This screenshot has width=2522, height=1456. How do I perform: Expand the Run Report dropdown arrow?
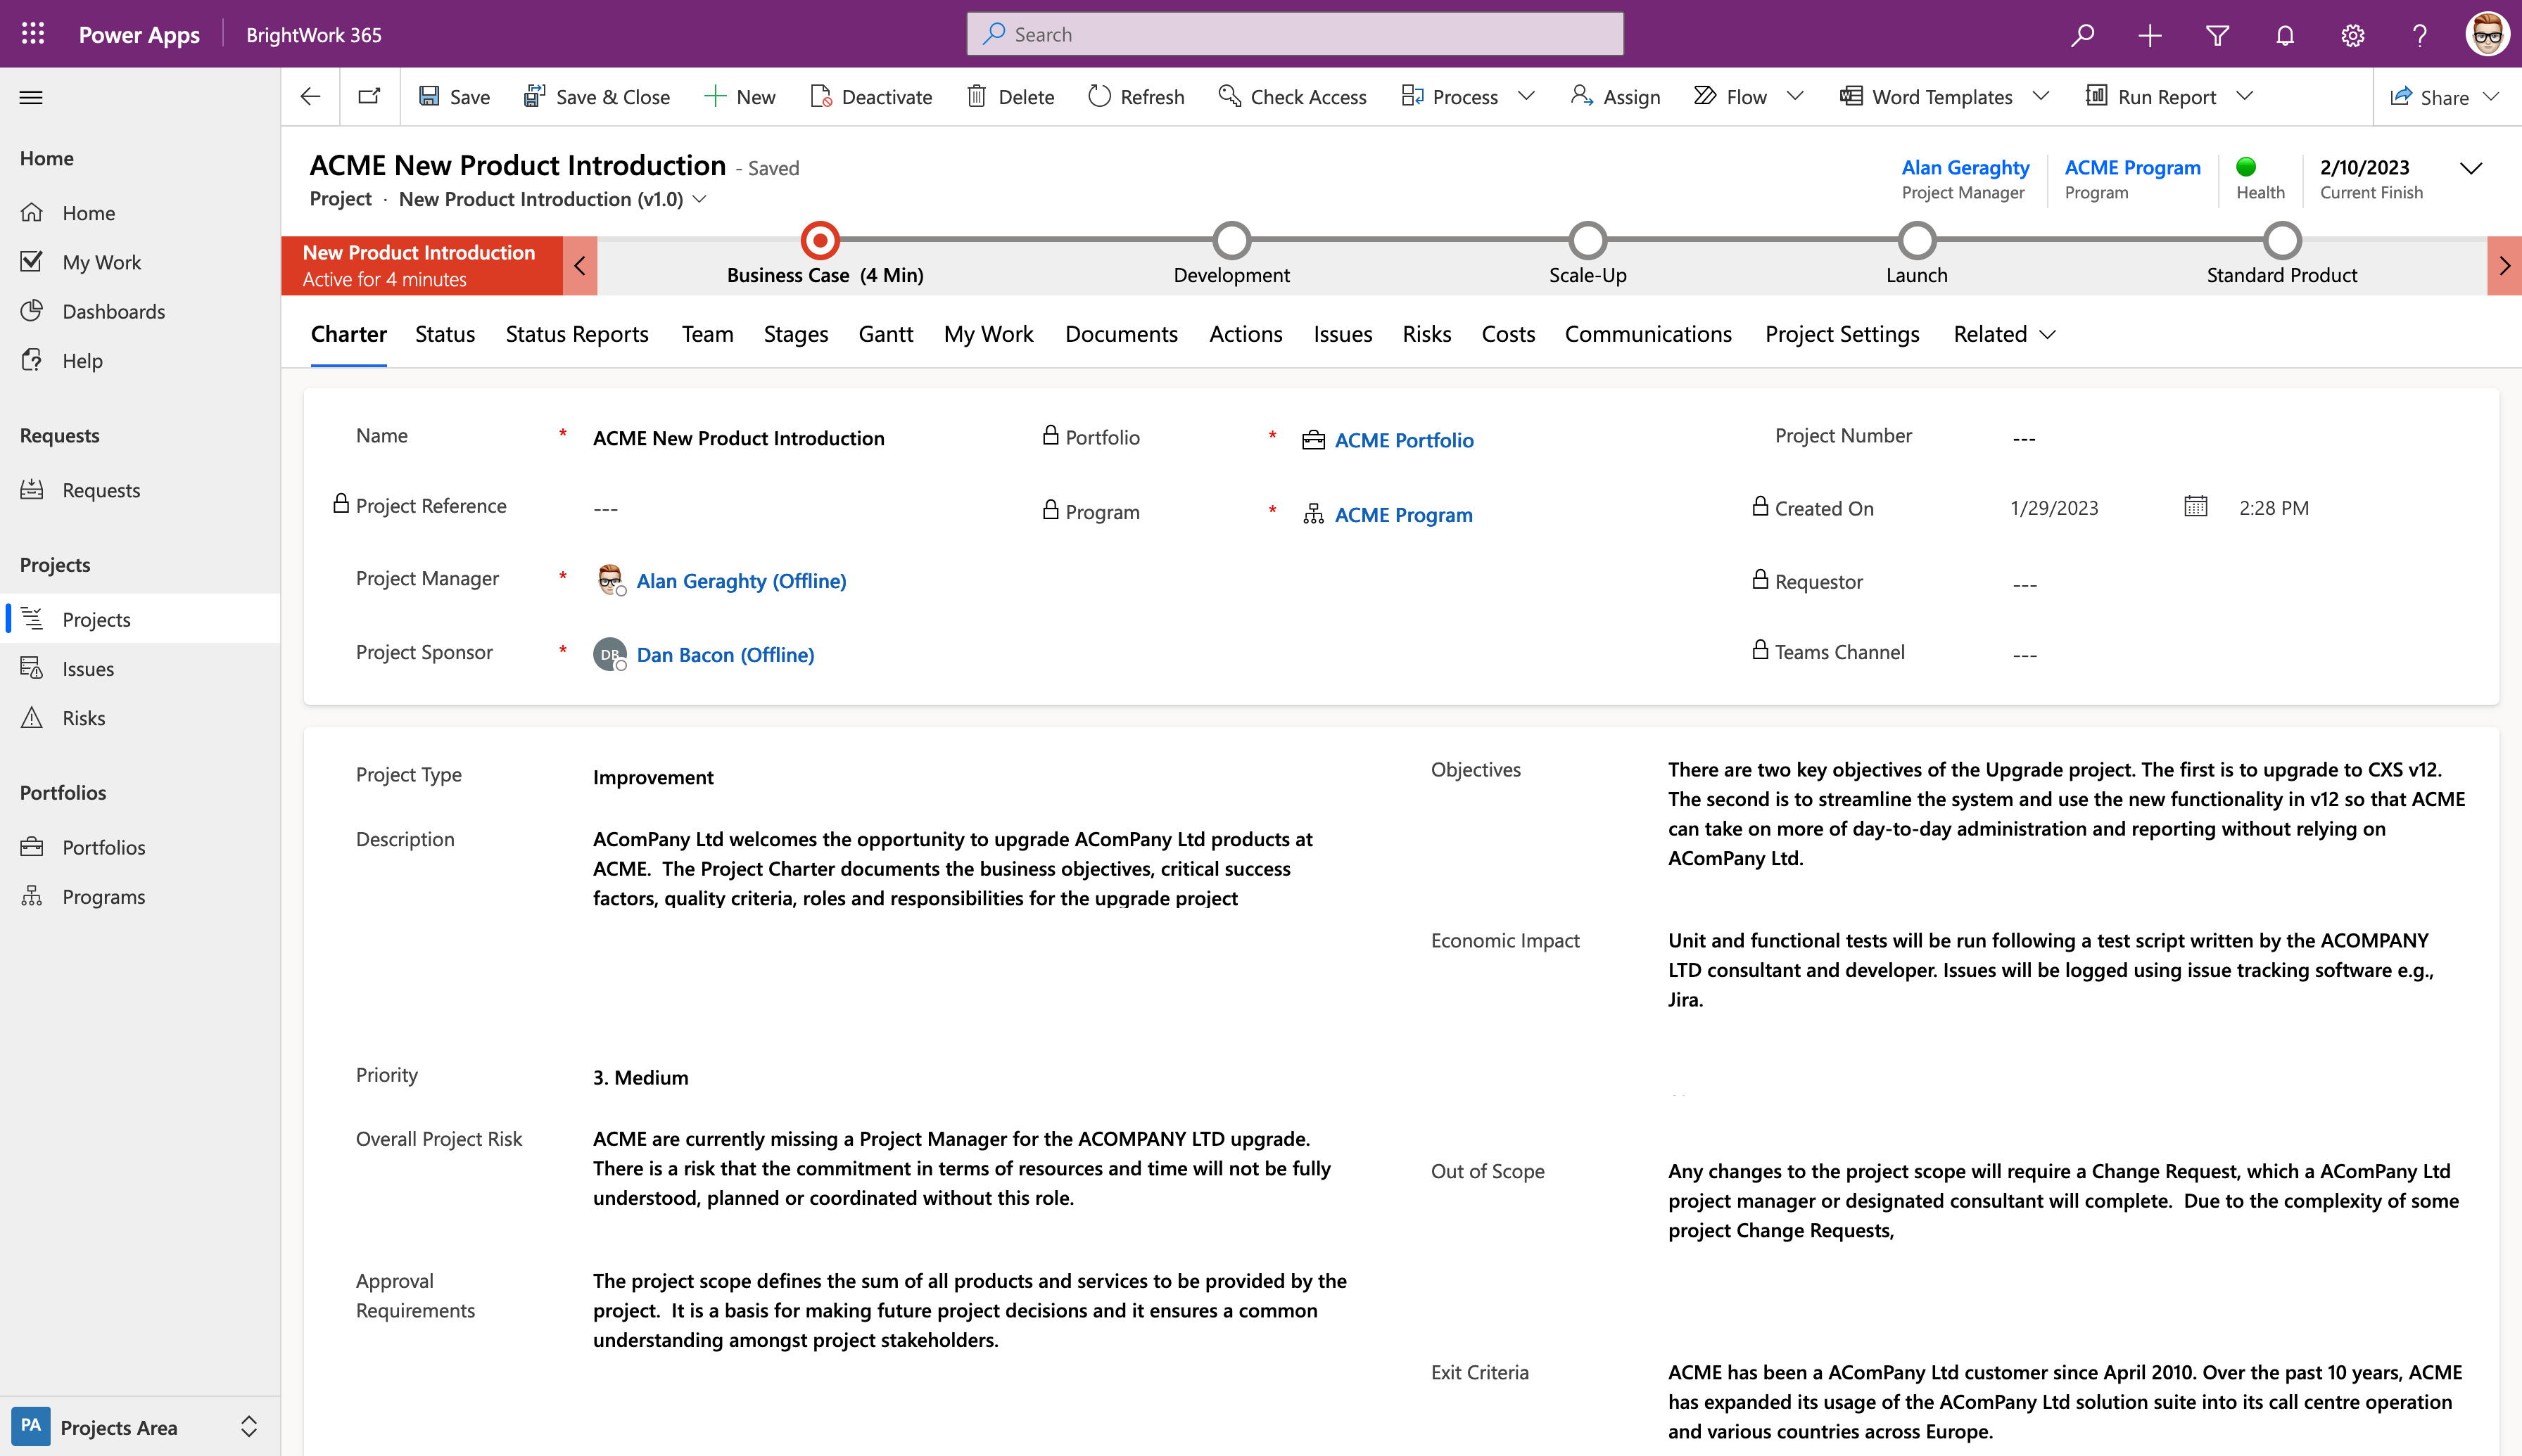[x=2244, y=96]
